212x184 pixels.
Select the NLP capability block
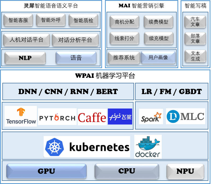point(25,58)
